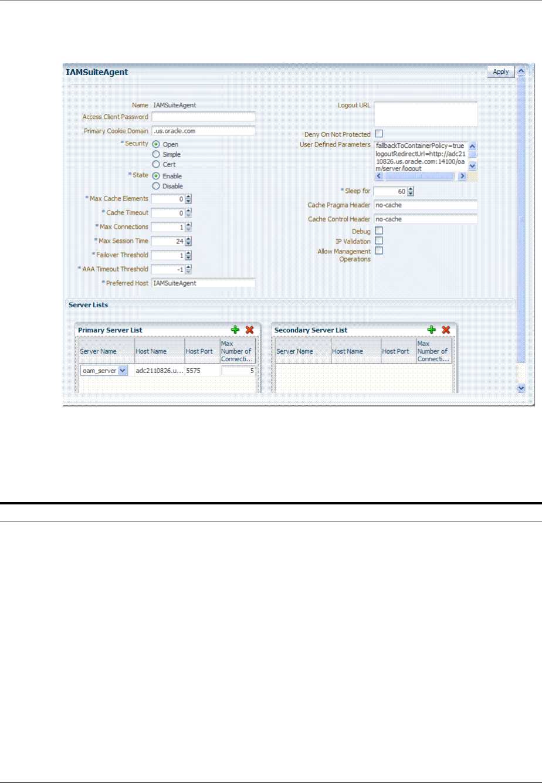542x783 pixels.
Task: Click the Access Client Password field
Action: click(203, 117)
